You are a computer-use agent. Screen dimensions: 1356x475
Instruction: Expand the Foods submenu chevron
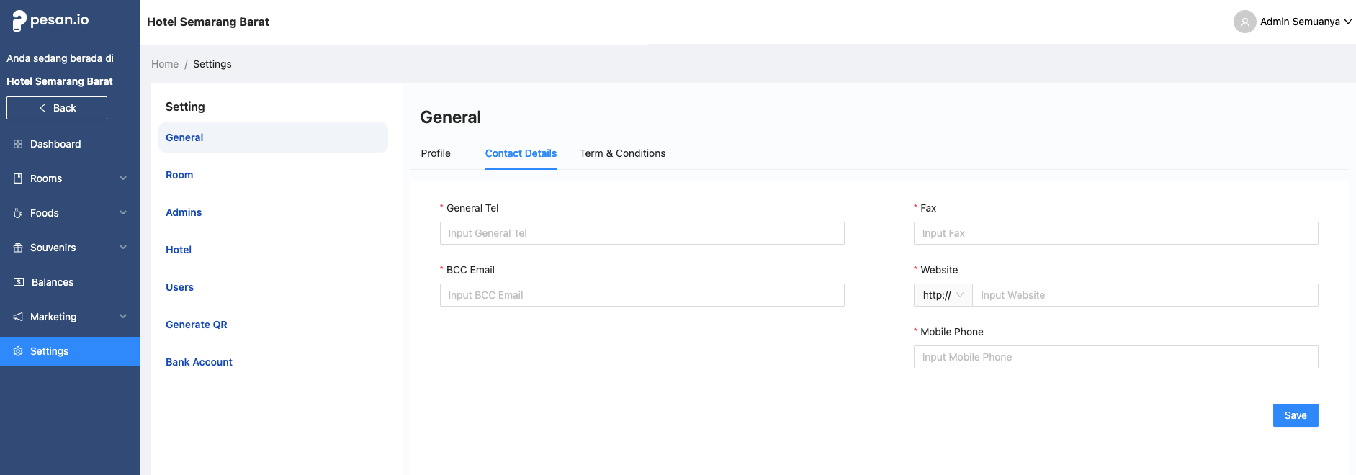coord(123,213)
